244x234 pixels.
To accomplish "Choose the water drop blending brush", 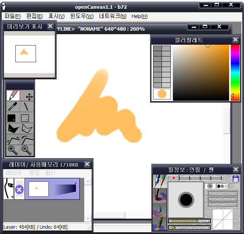I will click(x=160, y=209).
